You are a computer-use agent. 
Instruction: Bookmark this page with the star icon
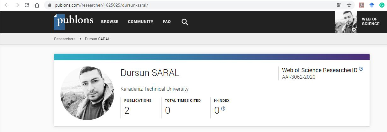click(x=349, y=5)
